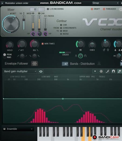Click the +NOISE level fader
The height and width of the screenshot is (141, 122).
(x=45, y=29)
